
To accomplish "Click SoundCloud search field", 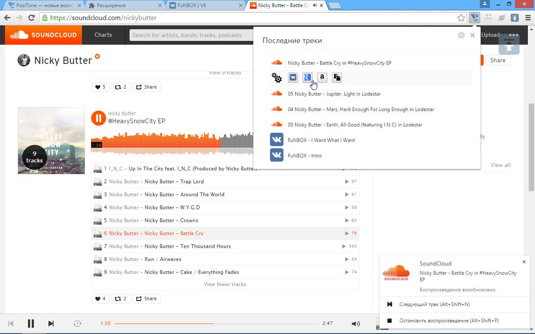I will coord(192,35).
